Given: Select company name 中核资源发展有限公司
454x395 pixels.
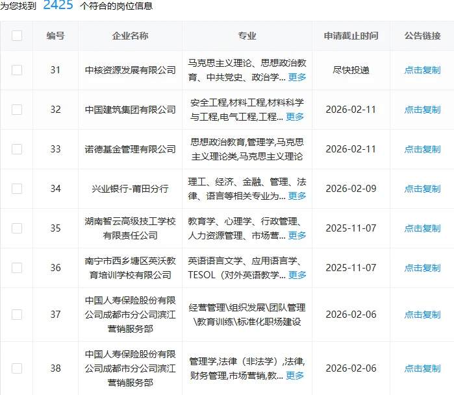Looking at the screenshot, I should 131,70.
